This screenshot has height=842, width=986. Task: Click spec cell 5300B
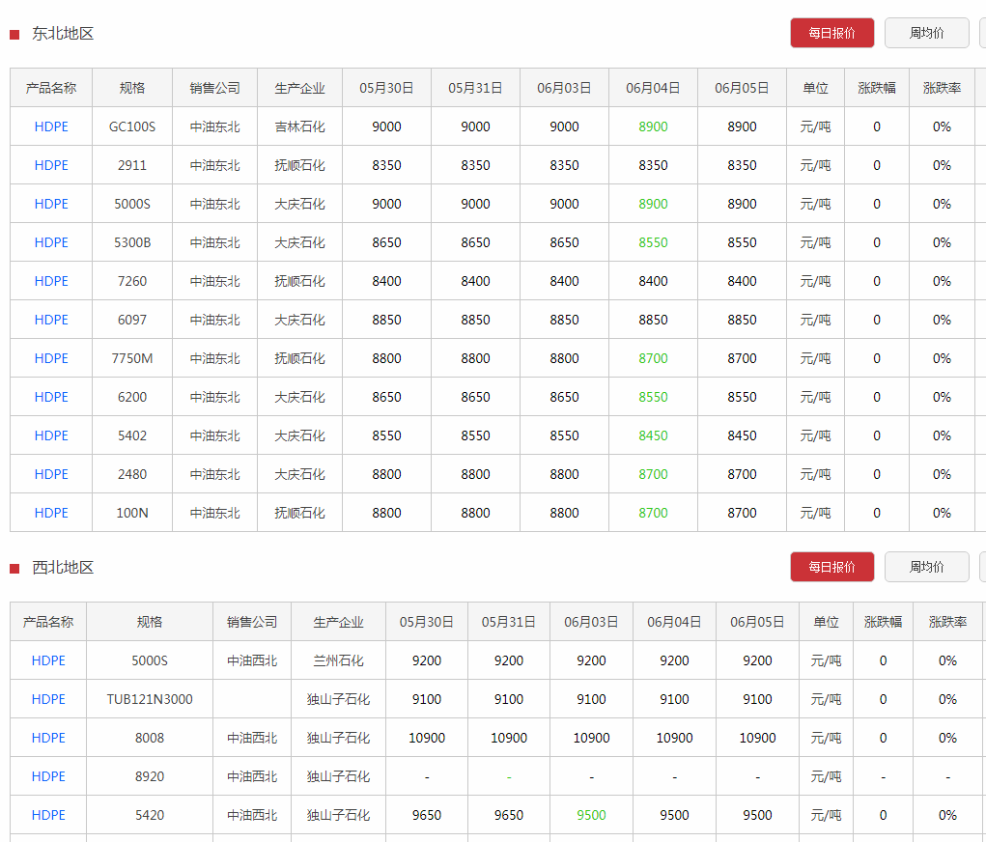(x=132, y=242)
